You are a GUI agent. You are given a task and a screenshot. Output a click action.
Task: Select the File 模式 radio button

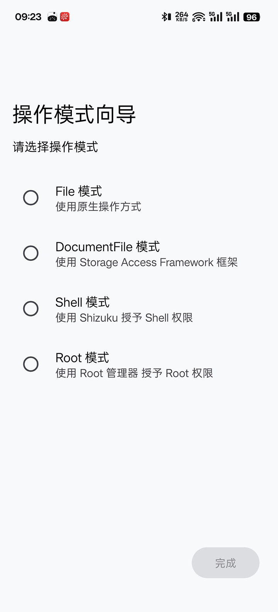point(31,198)
